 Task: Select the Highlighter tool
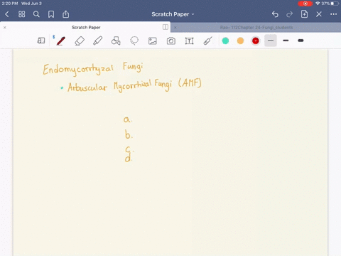[x=97, y=41]
